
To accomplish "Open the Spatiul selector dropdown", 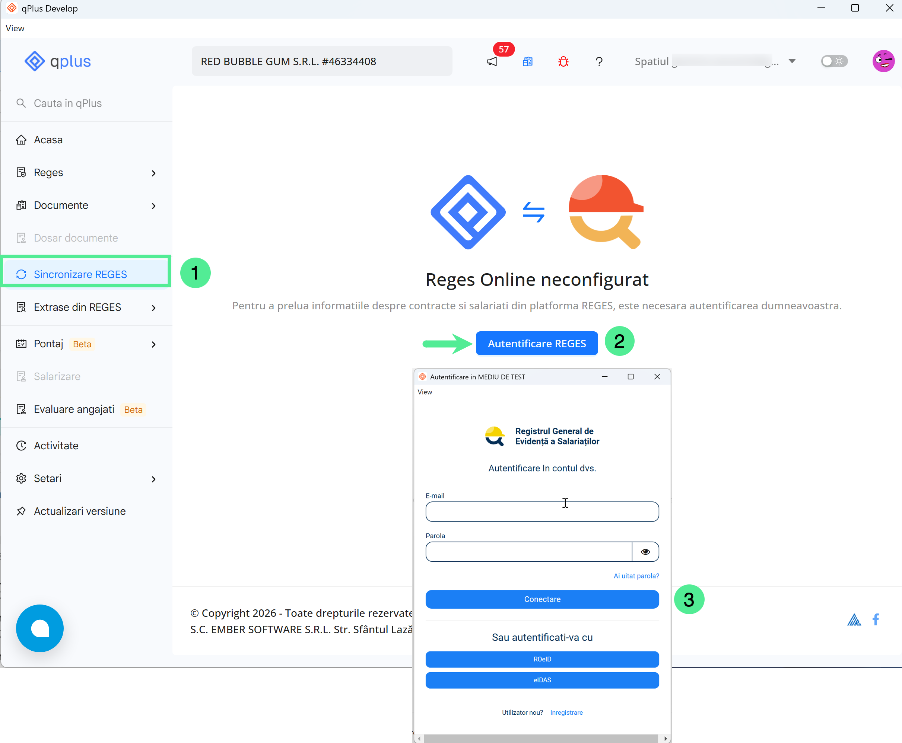I will [x=793, y=61].
